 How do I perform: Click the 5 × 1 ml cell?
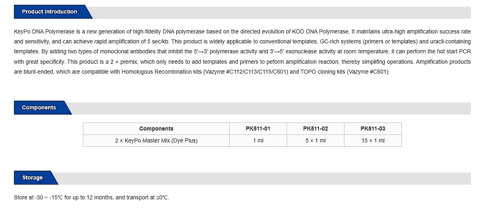coord(315,140)
